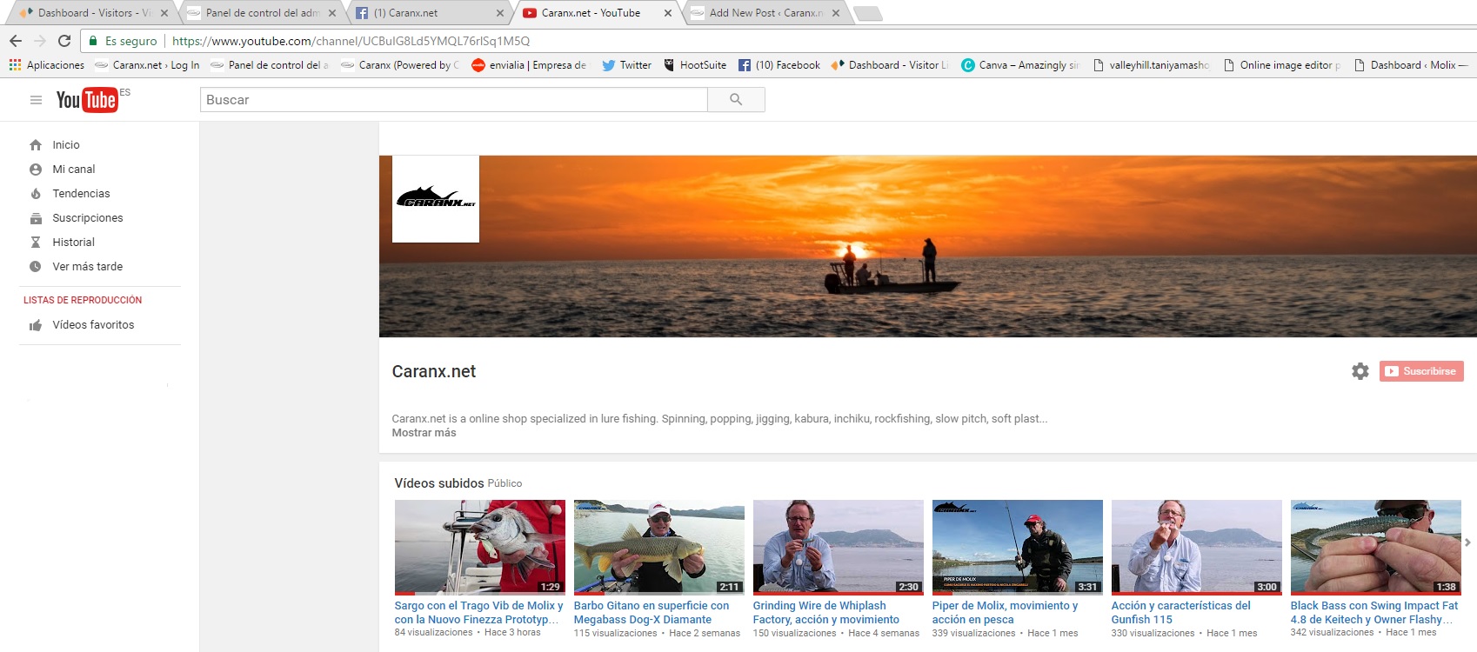This screenshot has width=1477, height=652.
Task: Click the YouTube logo
Action: (x=87, y=100)
